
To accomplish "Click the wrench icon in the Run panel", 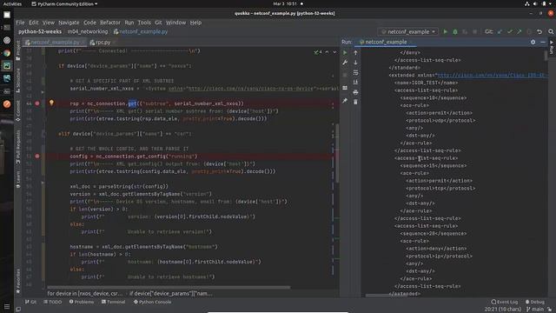I will (x=345, y=63).
